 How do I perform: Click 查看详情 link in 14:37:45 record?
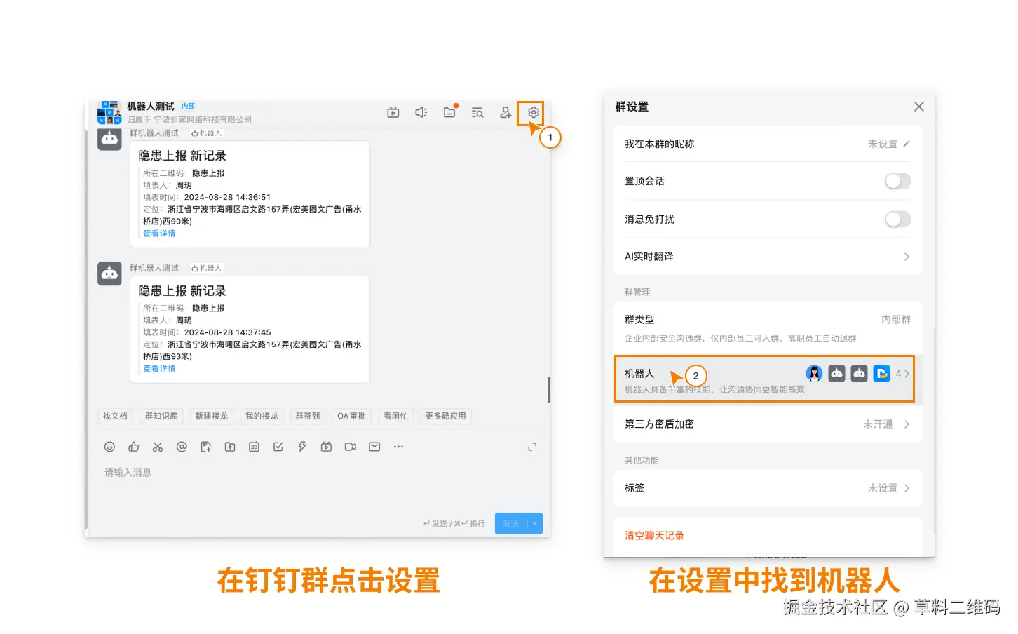[159, 369]
